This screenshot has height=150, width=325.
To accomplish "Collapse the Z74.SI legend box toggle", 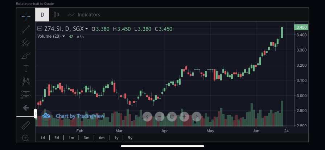I will (40, 29).
